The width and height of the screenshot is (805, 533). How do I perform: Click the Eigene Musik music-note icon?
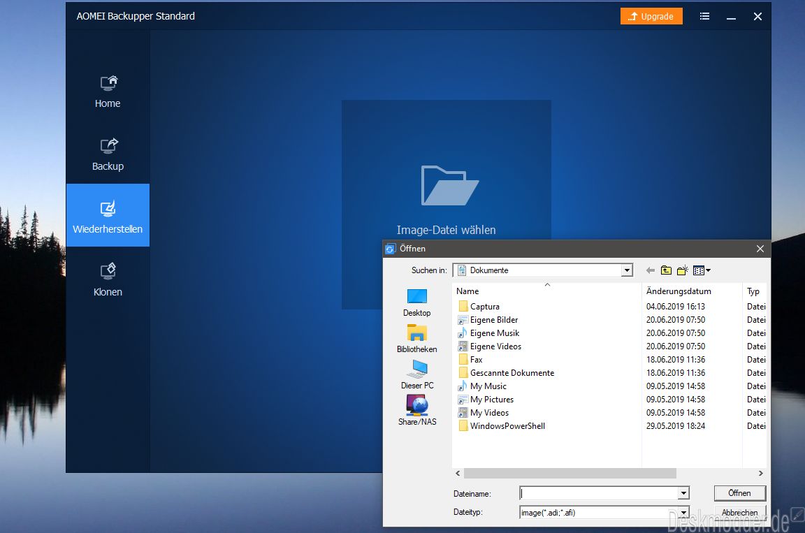click(463, 333)
